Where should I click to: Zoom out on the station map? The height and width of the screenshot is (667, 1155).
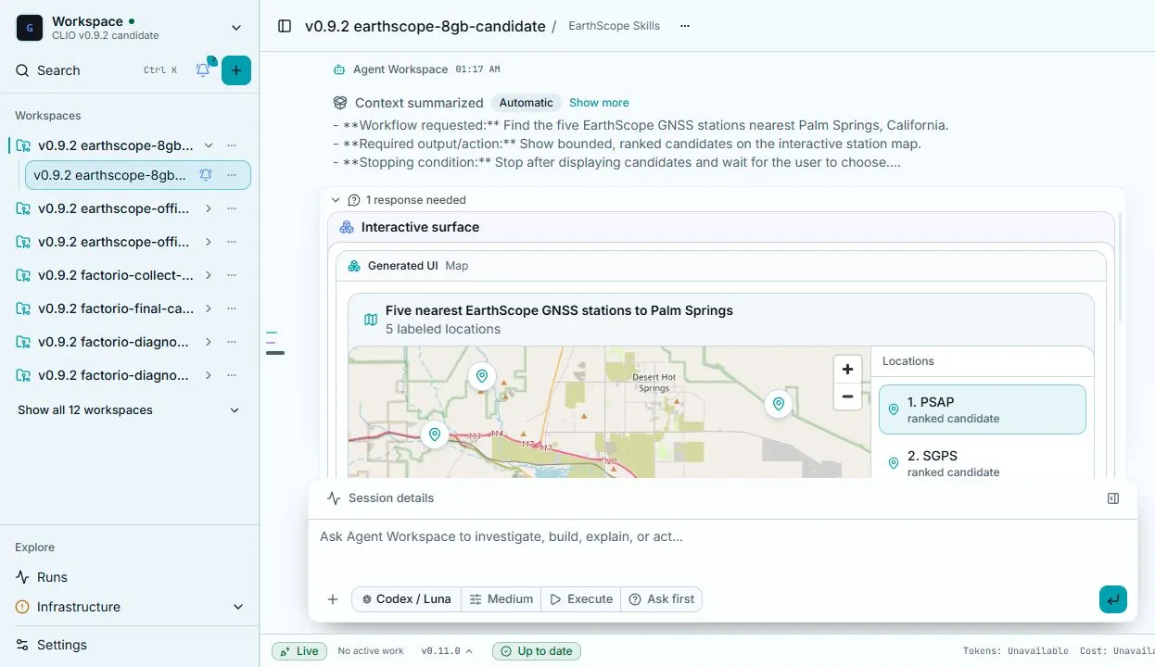847,396
